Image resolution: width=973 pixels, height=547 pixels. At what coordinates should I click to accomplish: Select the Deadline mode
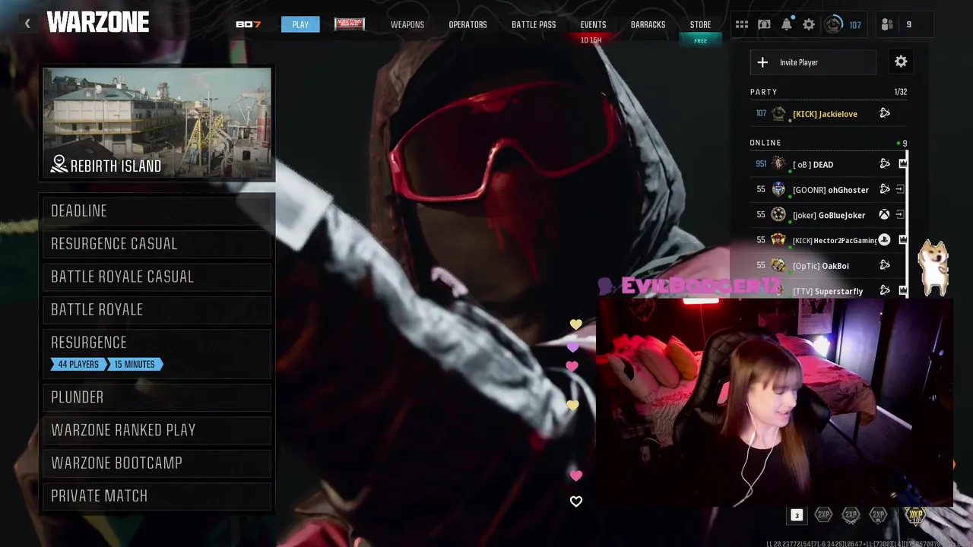157,210
